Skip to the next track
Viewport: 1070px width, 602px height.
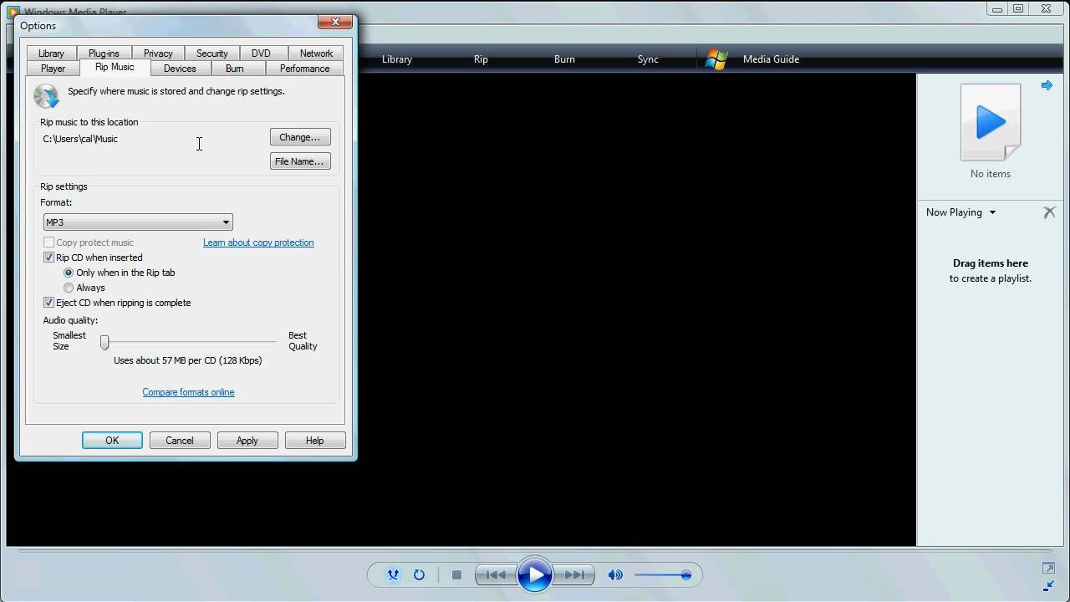[x=574, y=574]
